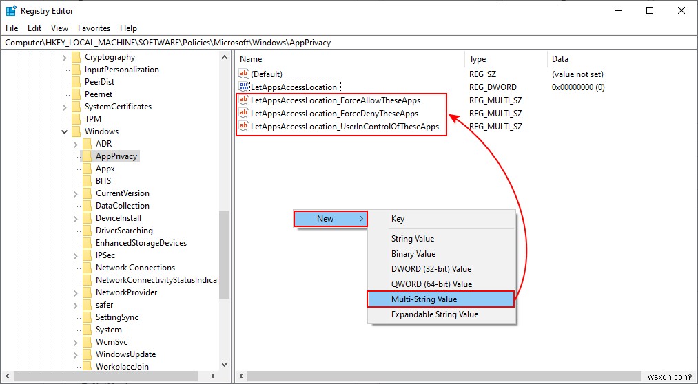Choose Multi-String Value from the context menu
Screen dimensions: 698x384
[x=441, y=299]
